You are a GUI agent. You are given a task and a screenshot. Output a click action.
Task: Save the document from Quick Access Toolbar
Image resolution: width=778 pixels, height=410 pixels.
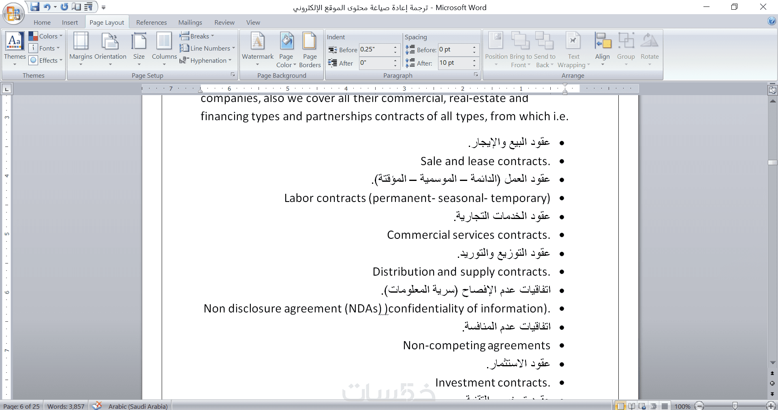[35, 7]
